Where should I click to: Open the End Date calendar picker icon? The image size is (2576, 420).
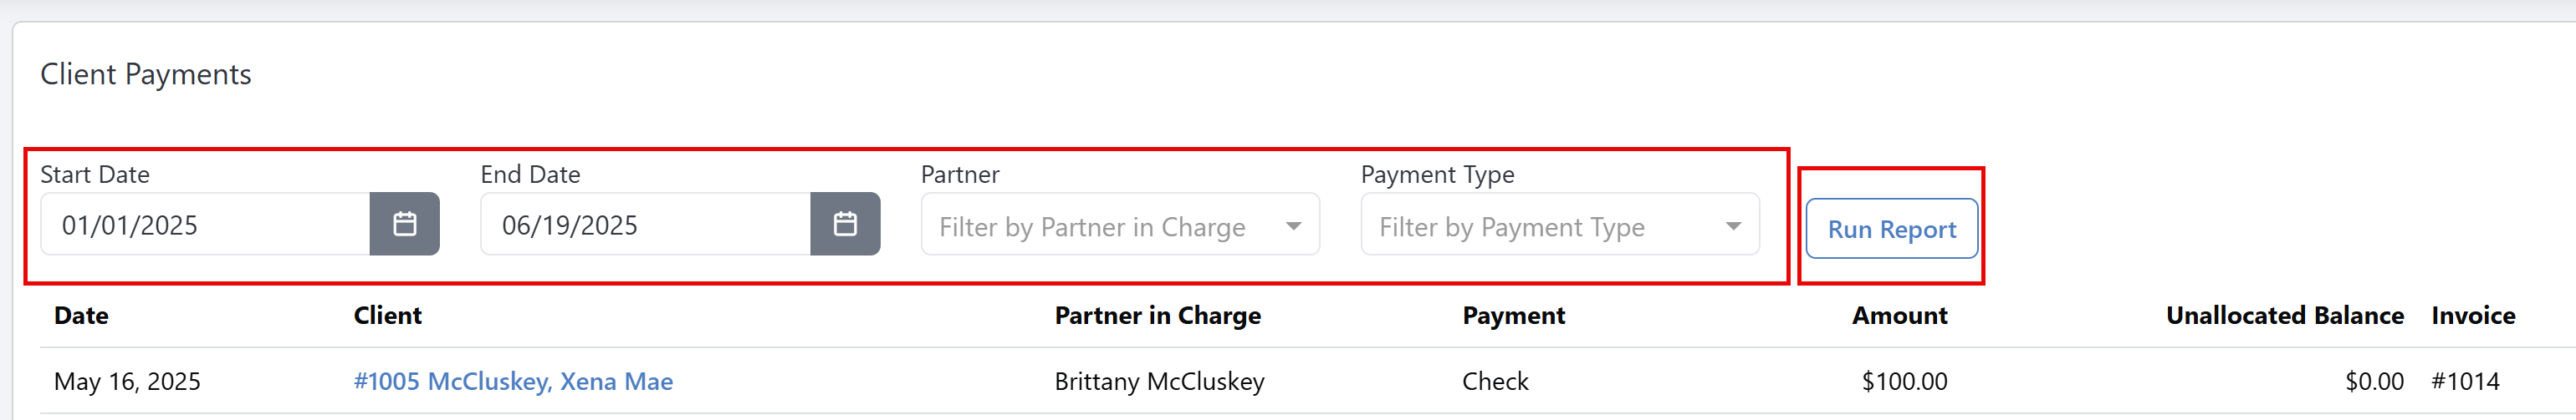tap(845, 224)
